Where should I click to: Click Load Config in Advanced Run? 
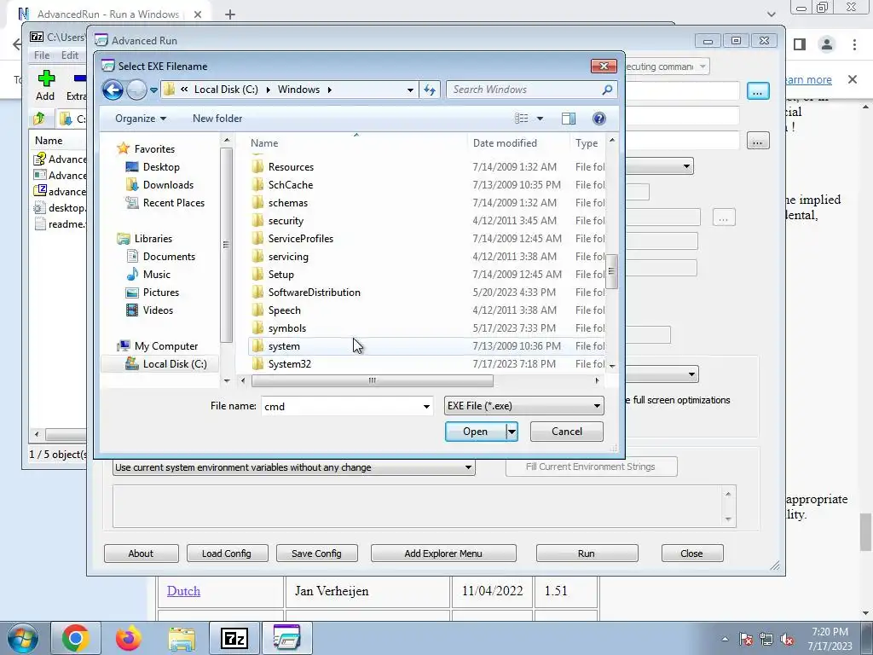(227, 554)
